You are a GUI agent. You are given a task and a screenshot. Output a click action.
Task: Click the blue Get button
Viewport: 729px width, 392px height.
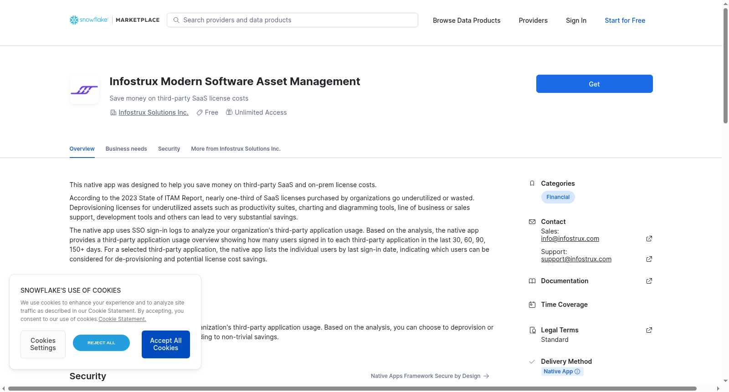coord(594,84)
